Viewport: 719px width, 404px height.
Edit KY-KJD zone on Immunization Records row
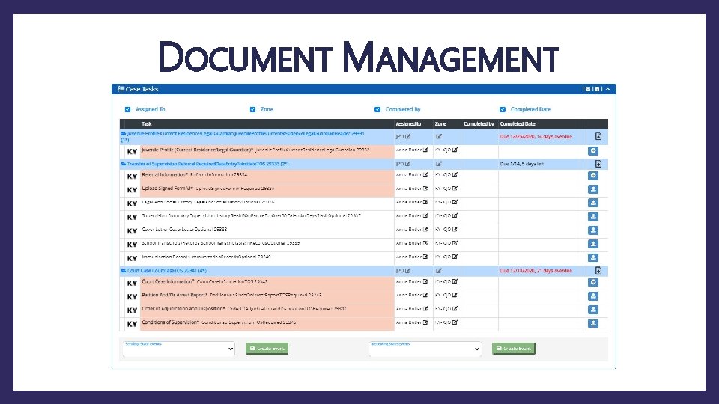[455, 257]
